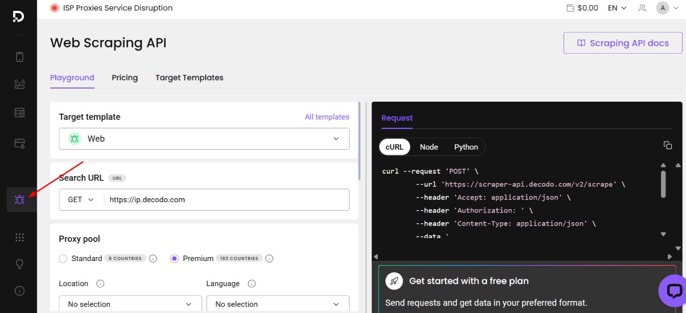This screenshot has height=313, width=686.
Task: Open the EN language selector
Action: click(617, 8)
